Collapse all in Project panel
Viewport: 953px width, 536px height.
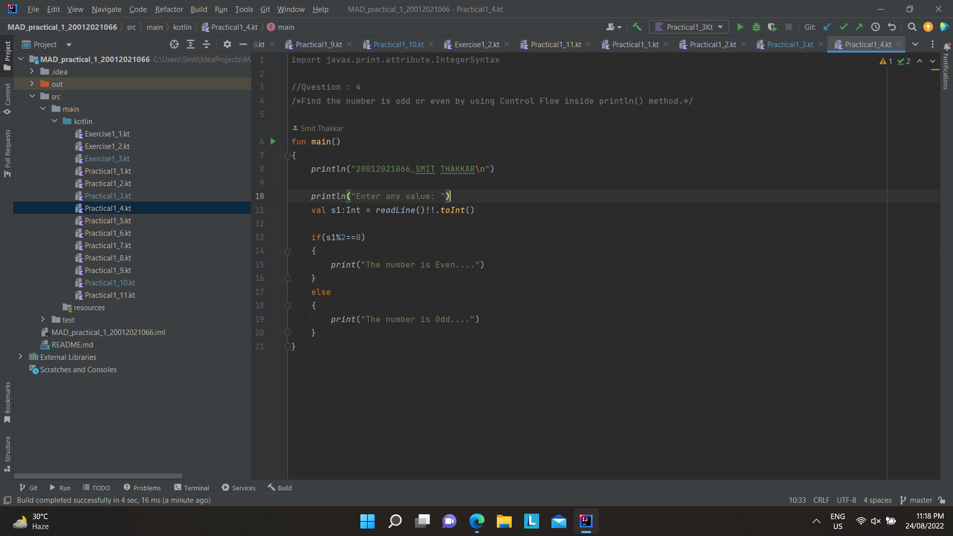tap(206, 45)
